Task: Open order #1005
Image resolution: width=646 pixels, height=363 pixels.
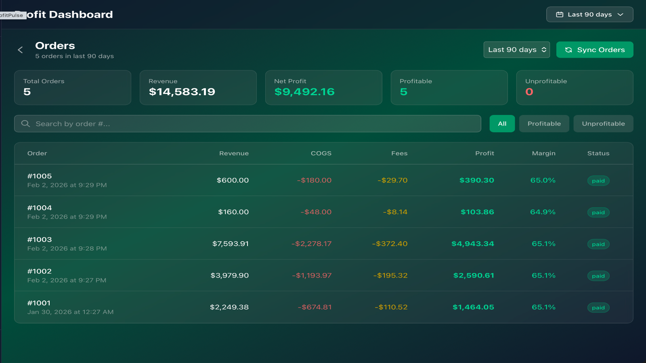Action: pyautogui.click(x=324, y=180)
